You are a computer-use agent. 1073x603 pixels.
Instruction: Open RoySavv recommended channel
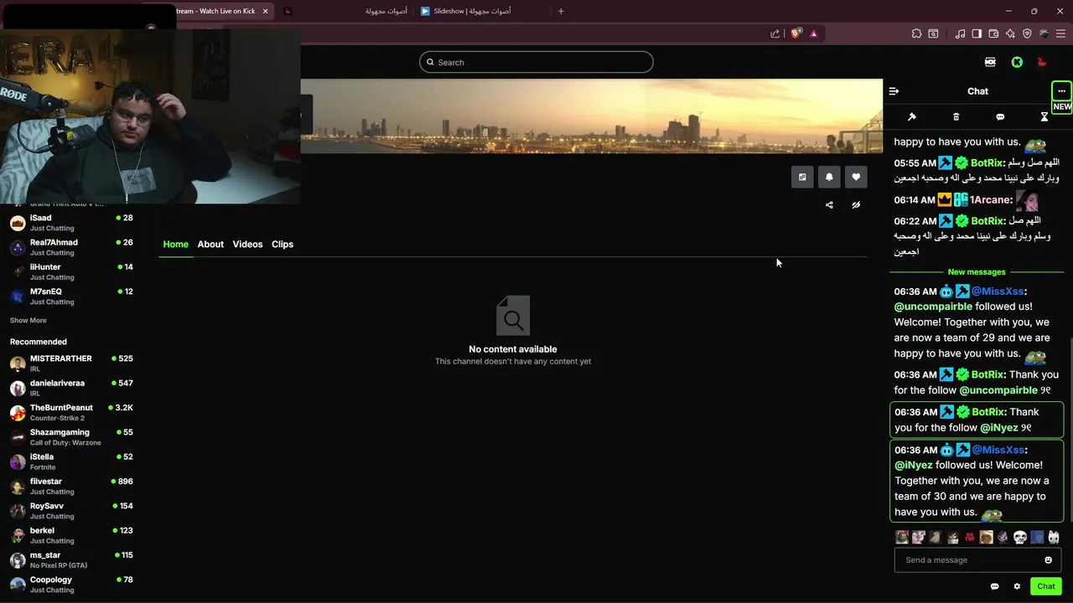71,511
